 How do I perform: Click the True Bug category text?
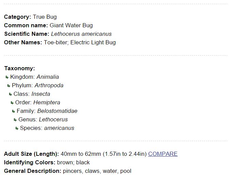pos(45,17)
